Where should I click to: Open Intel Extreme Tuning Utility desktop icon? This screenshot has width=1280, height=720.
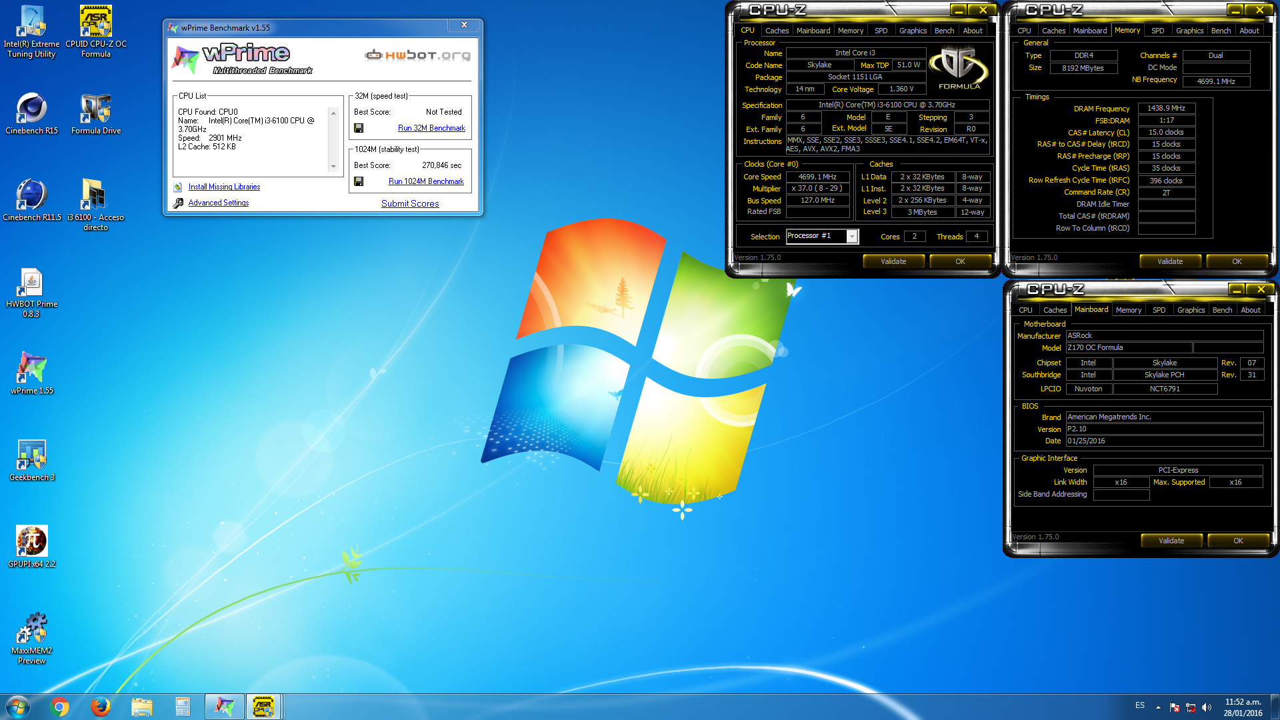click(31, 31)
